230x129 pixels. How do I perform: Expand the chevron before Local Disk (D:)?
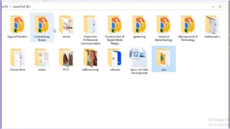coord(10,7)
